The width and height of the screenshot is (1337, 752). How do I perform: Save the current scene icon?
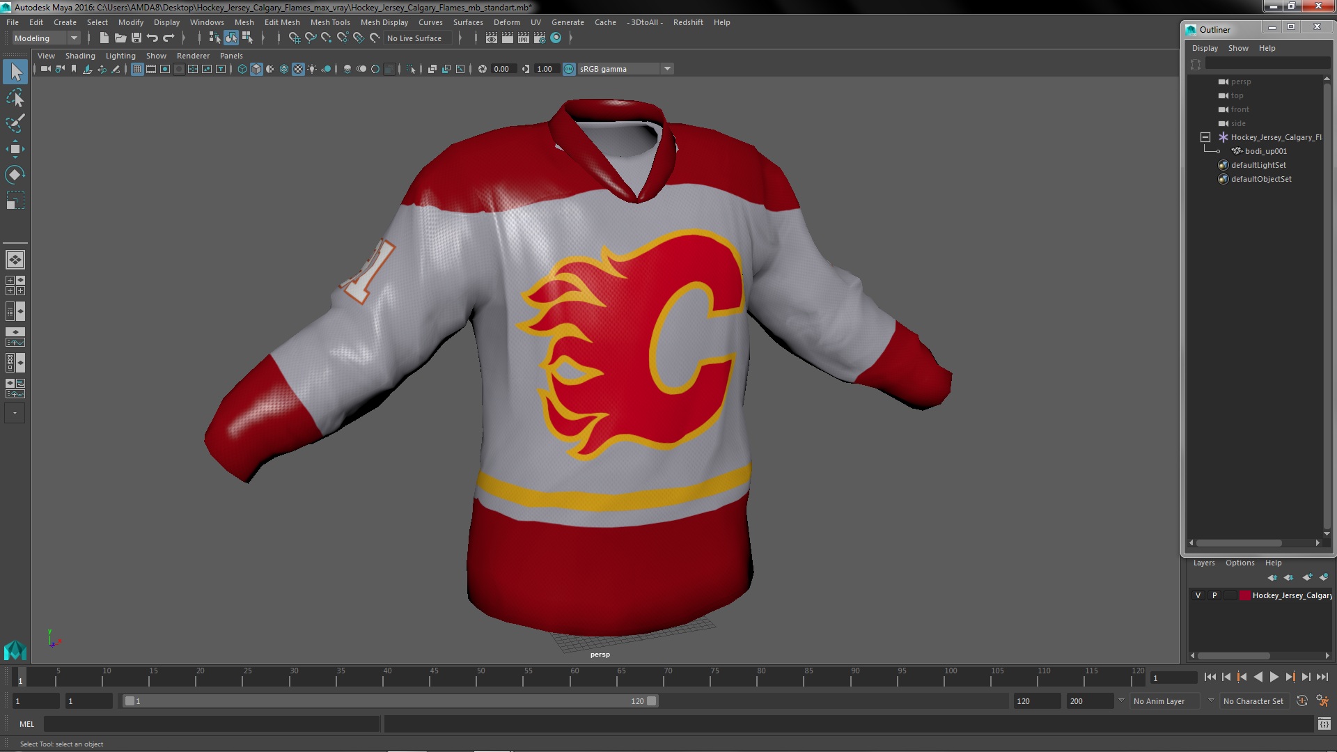coord(136,38)
